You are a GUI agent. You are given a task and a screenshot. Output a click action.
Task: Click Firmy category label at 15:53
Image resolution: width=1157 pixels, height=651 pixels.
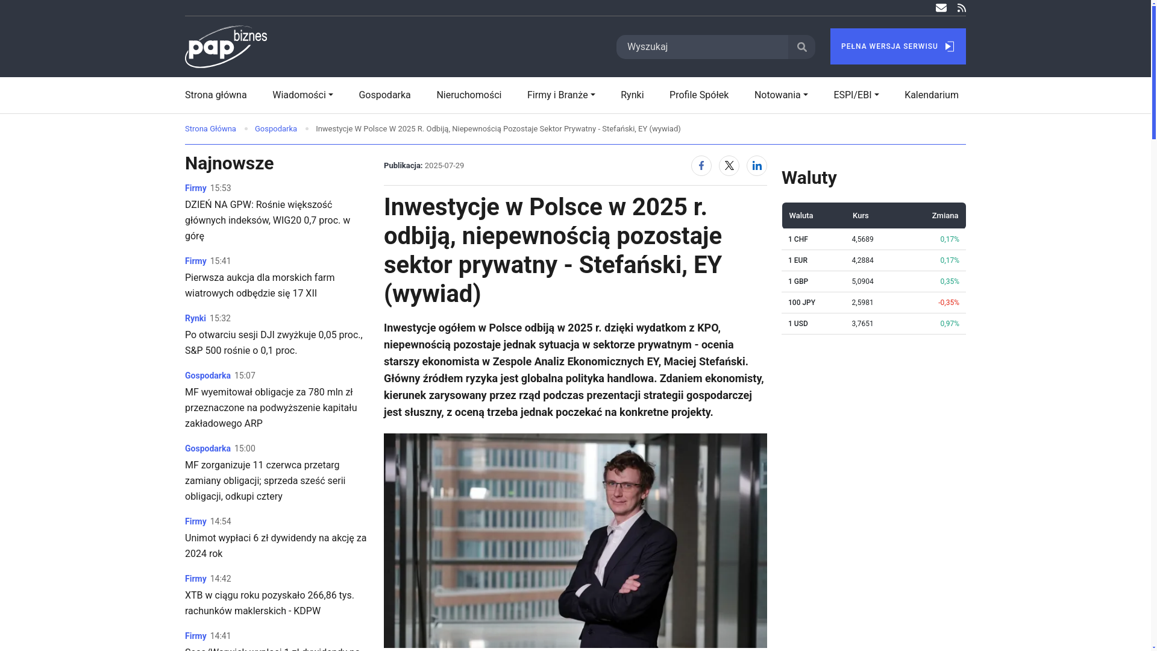pyautogui.click(x=196, y=189)
